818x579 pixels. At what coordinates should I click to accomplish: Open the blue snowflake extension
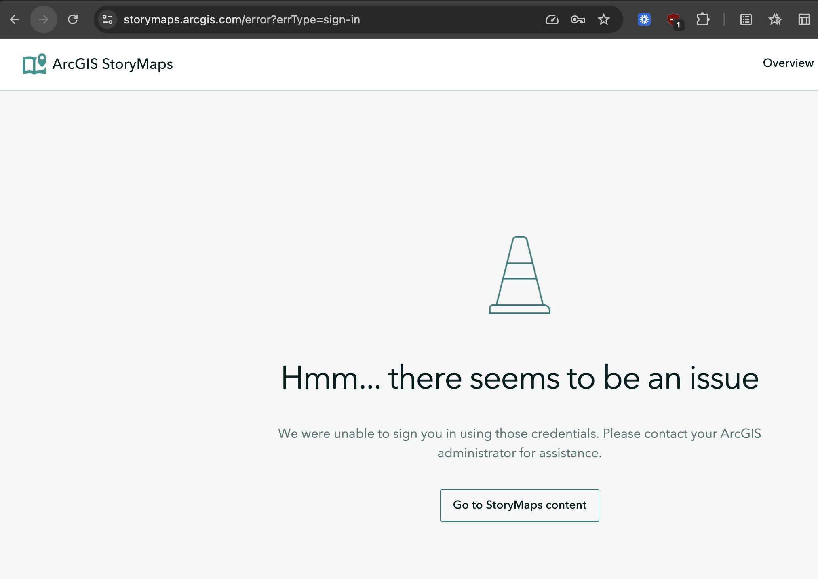(x=644, y=19)
